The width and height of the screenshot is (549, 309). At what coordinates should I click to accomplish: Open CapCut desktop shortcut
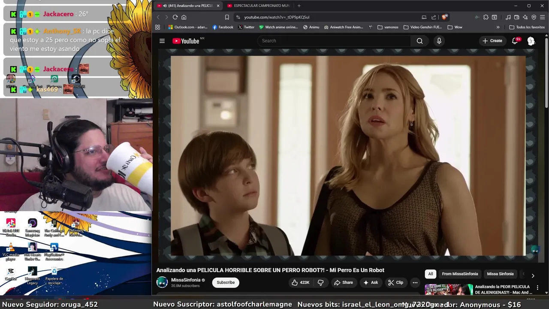click(11, 274)
